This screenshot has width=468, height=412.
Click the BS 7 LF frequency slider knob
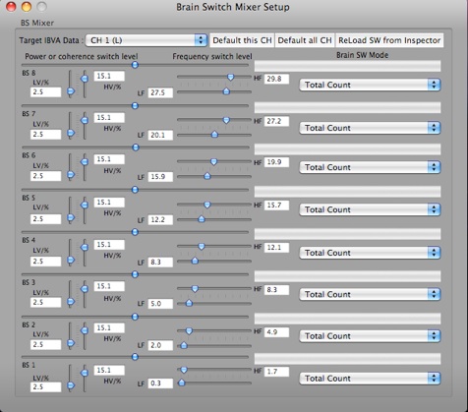pyautogui.click(x=214, y=134)
